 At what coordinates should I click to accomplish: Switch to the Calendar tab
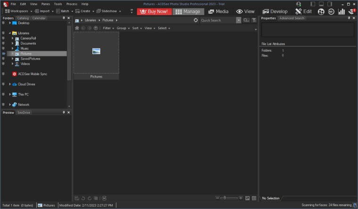[x=39, y=18]
